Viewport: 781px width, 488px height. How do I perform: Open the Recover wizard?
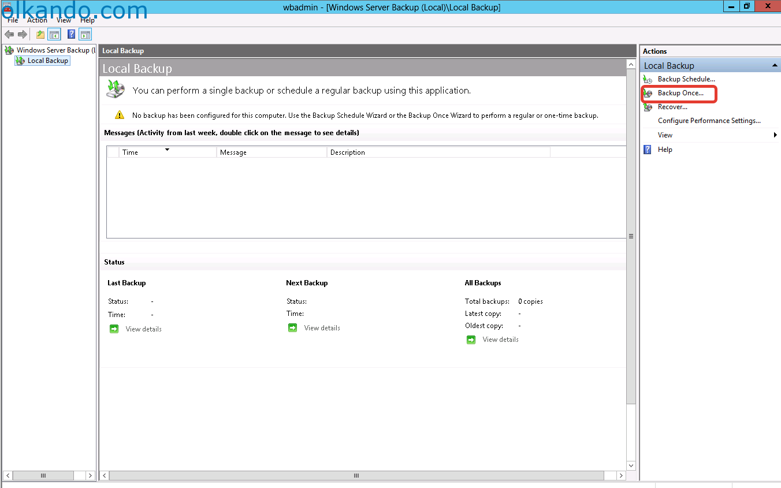tap(672, 107)
